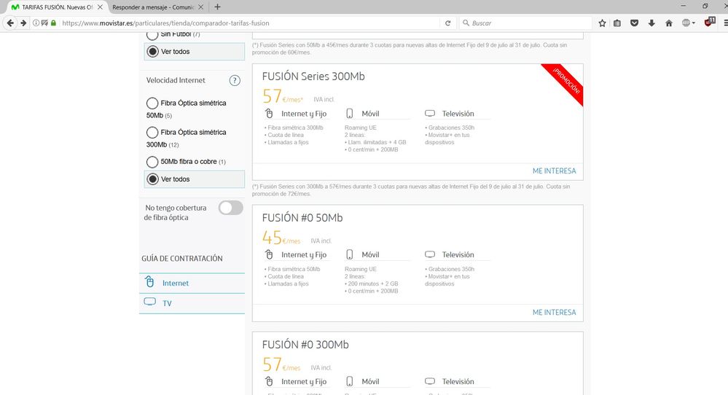
Task: Open the Velocidad Internet help question mark
Action: (235, 81)
